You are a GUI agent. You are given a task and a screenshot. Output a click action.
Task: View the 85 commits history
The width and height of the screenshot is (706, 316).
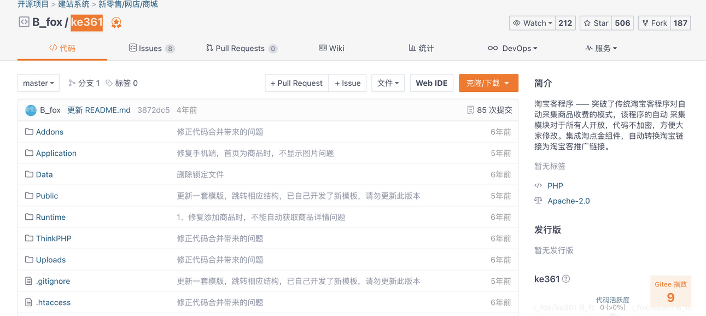point(489,110)
